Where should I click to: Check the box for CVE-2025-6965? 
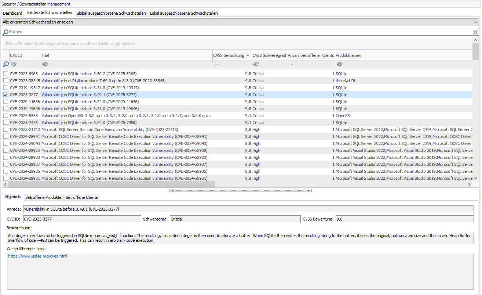point(6,74)
